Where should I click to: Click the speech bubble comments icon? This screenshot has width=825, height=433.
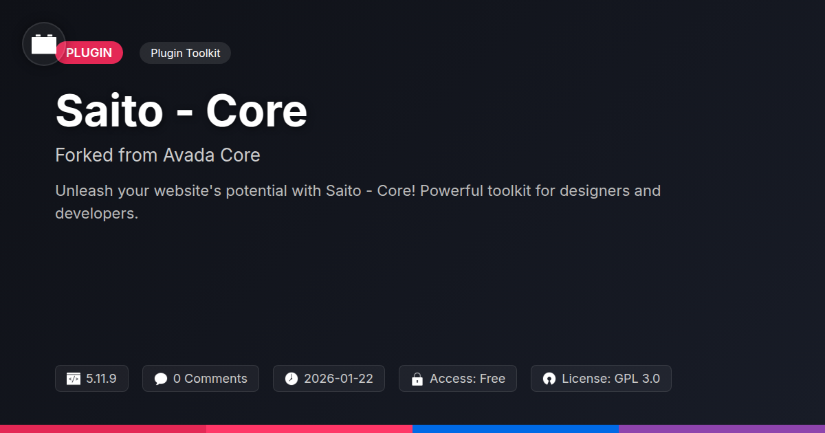(161, 379)
